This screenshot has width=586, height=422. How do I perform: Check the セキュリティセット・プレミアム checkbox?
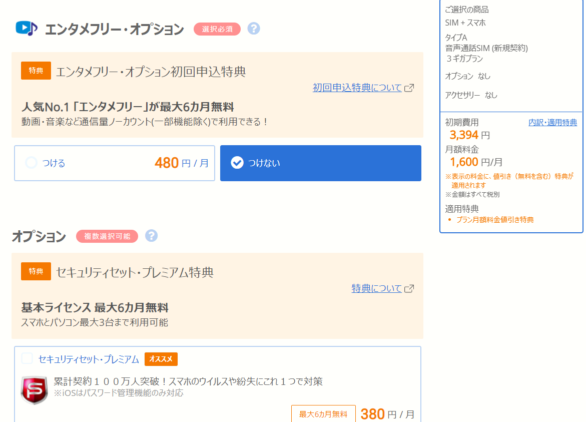27,358
